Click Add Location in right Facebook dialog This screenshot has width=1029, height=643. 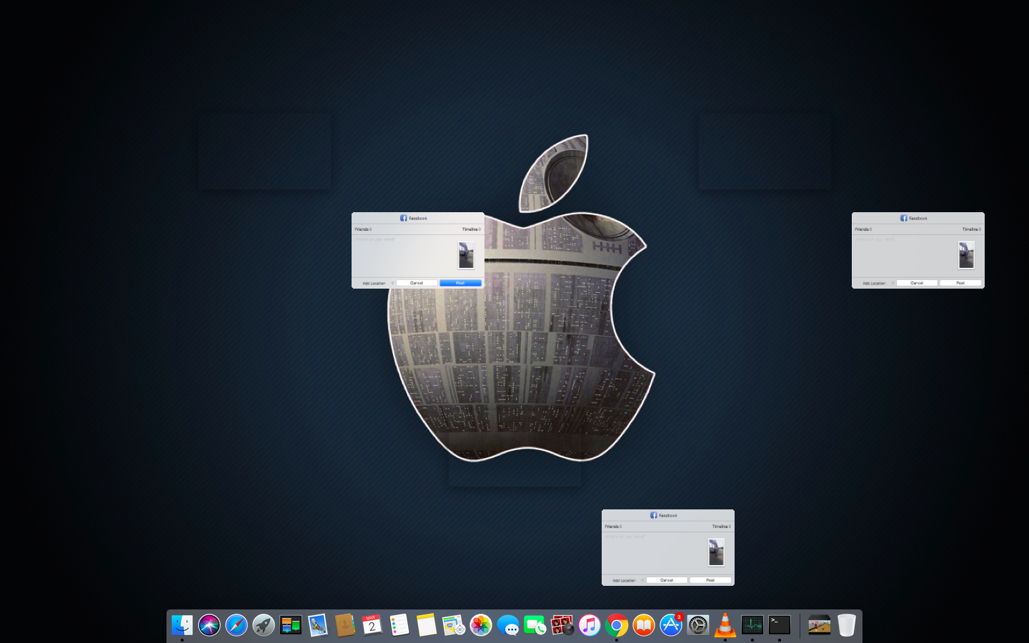click(874, 283)
